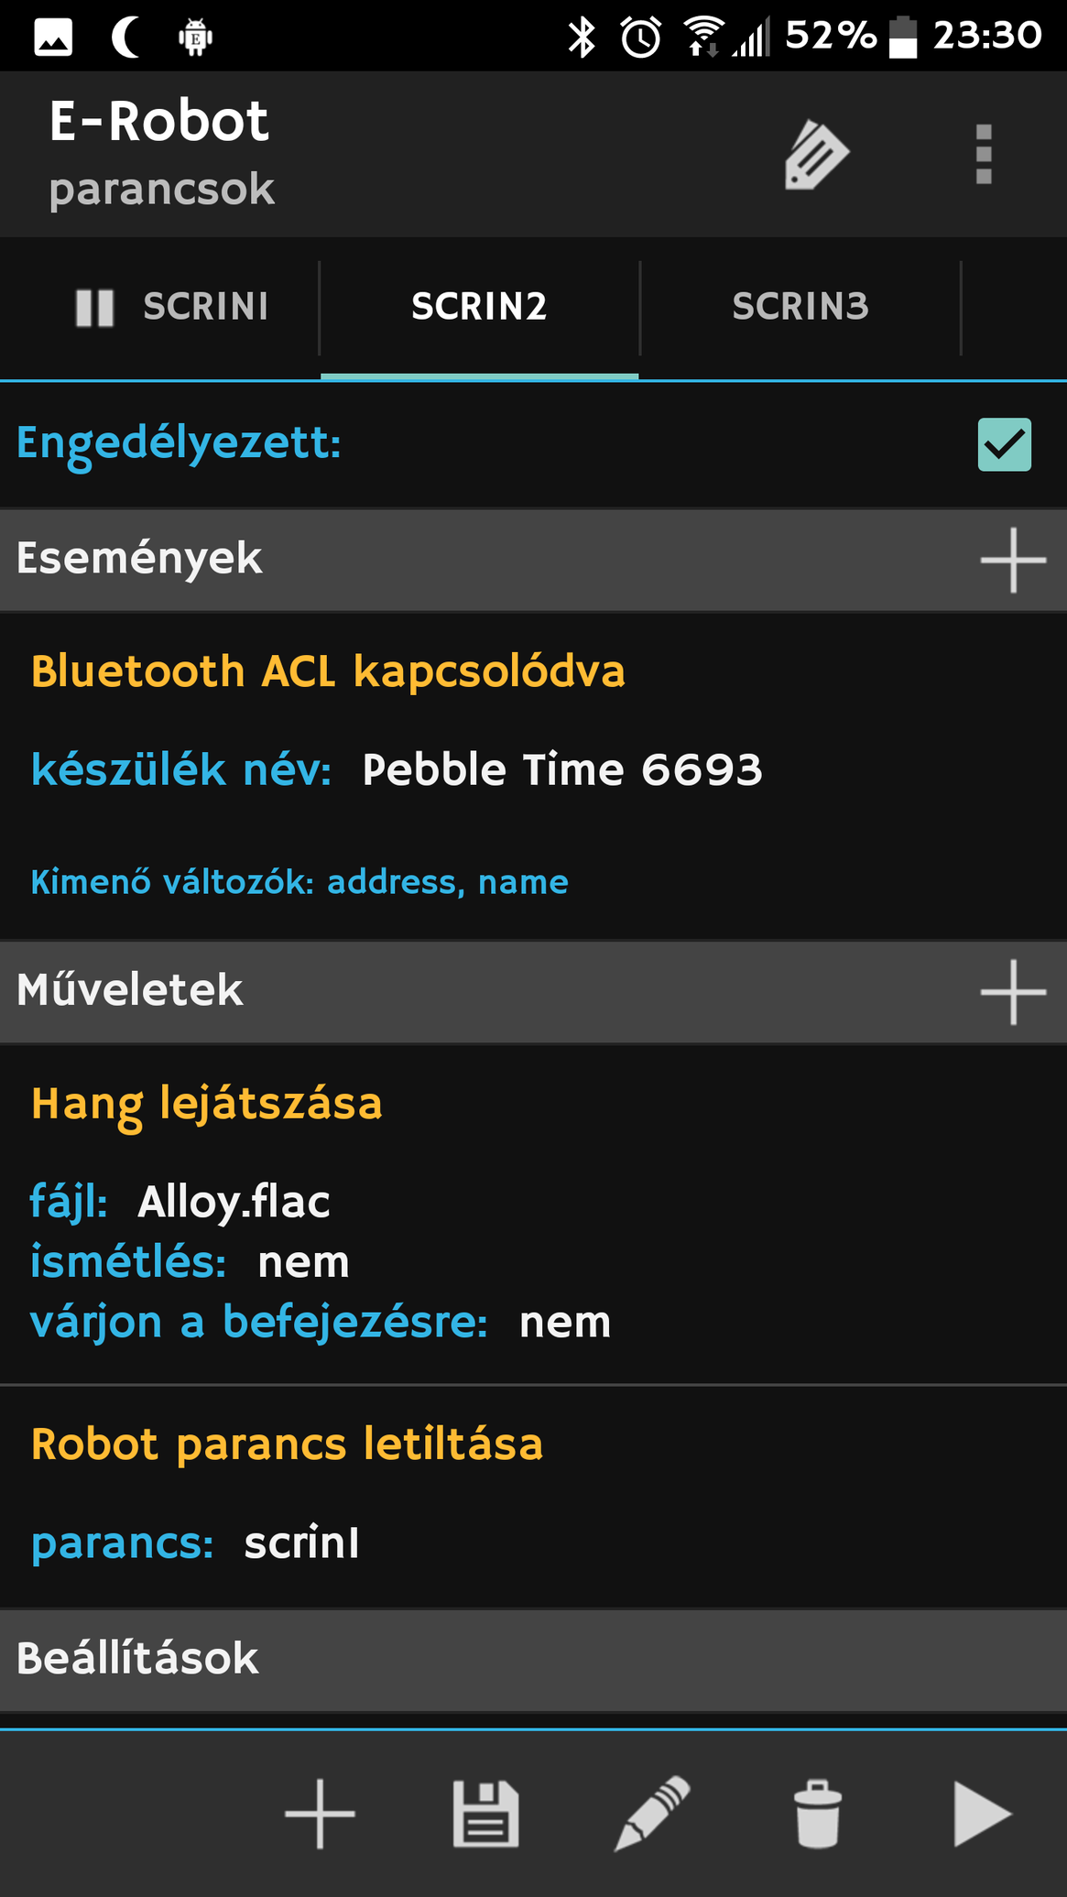Add a new action with Műveletek plus
The width and height of the screenshot is (1067, 1897).
point(1013,992)
